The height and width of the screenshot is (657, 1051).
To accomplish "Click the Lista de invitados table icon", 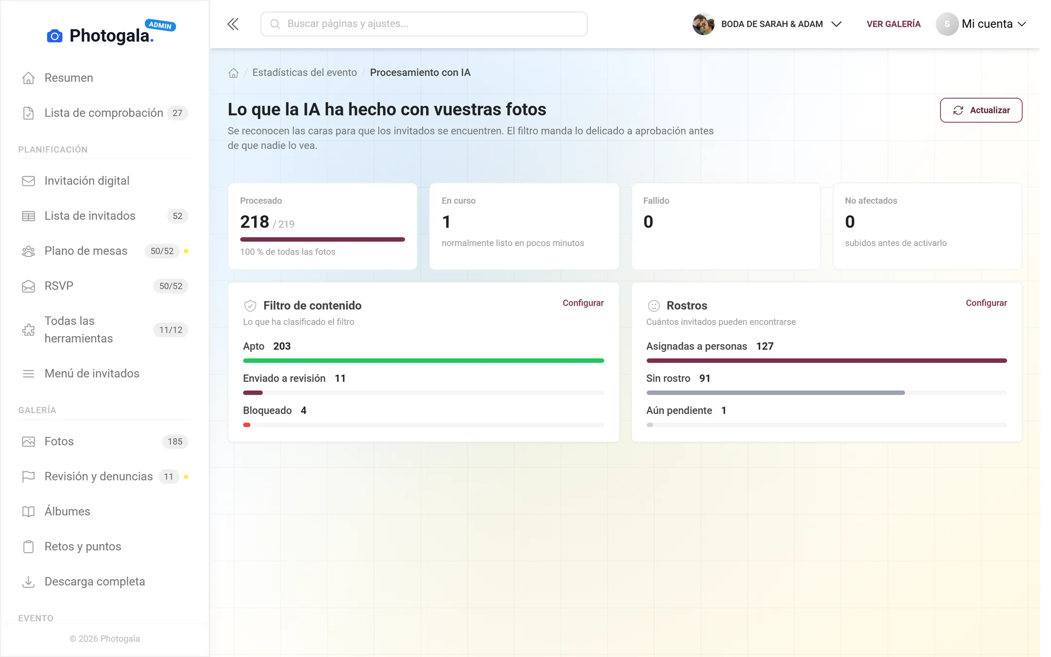I will point(28,216).
